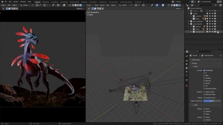Open Global orientation dropdown in right viewport
This screenshot has width=223, height=125.
coord(124,5)
